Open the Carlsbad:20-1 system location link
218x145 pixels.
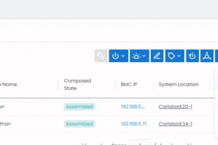click(176, 107)
